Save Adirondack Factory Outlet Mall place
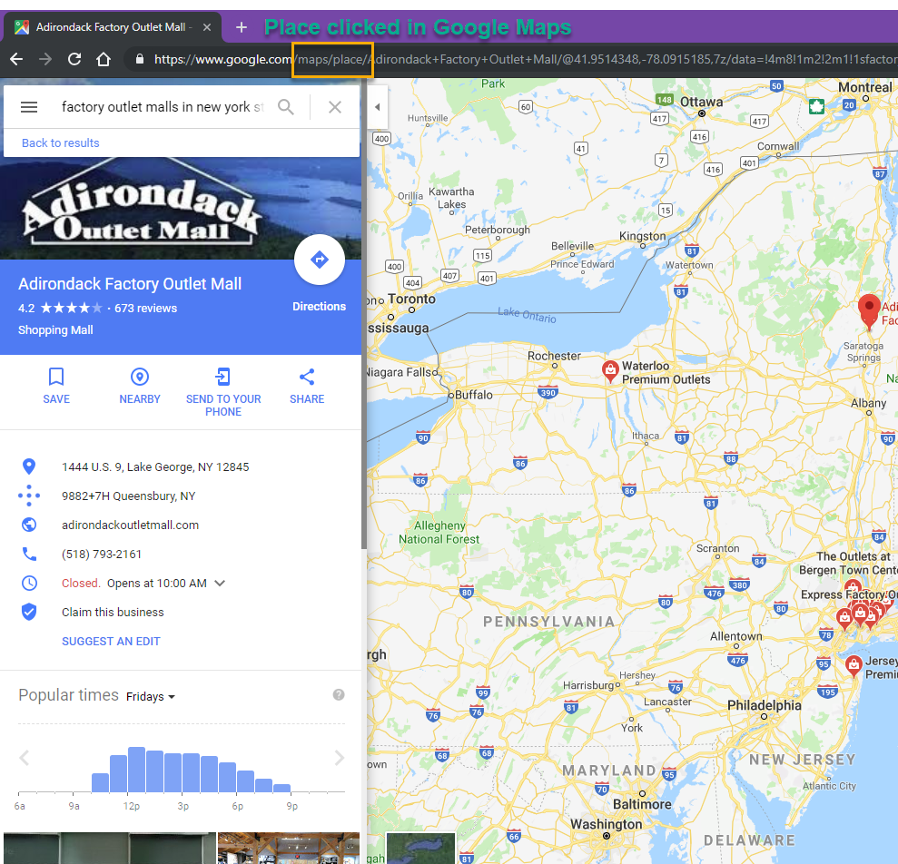This screenshot has height=864, width=898. click(x=56, y=385)
